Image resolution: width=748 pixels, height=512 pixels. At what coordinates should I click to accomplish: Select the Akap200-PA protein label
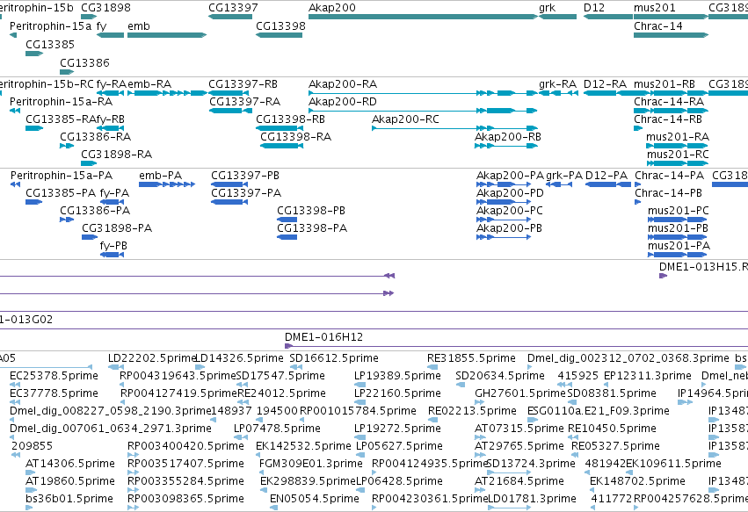point(510,176)
